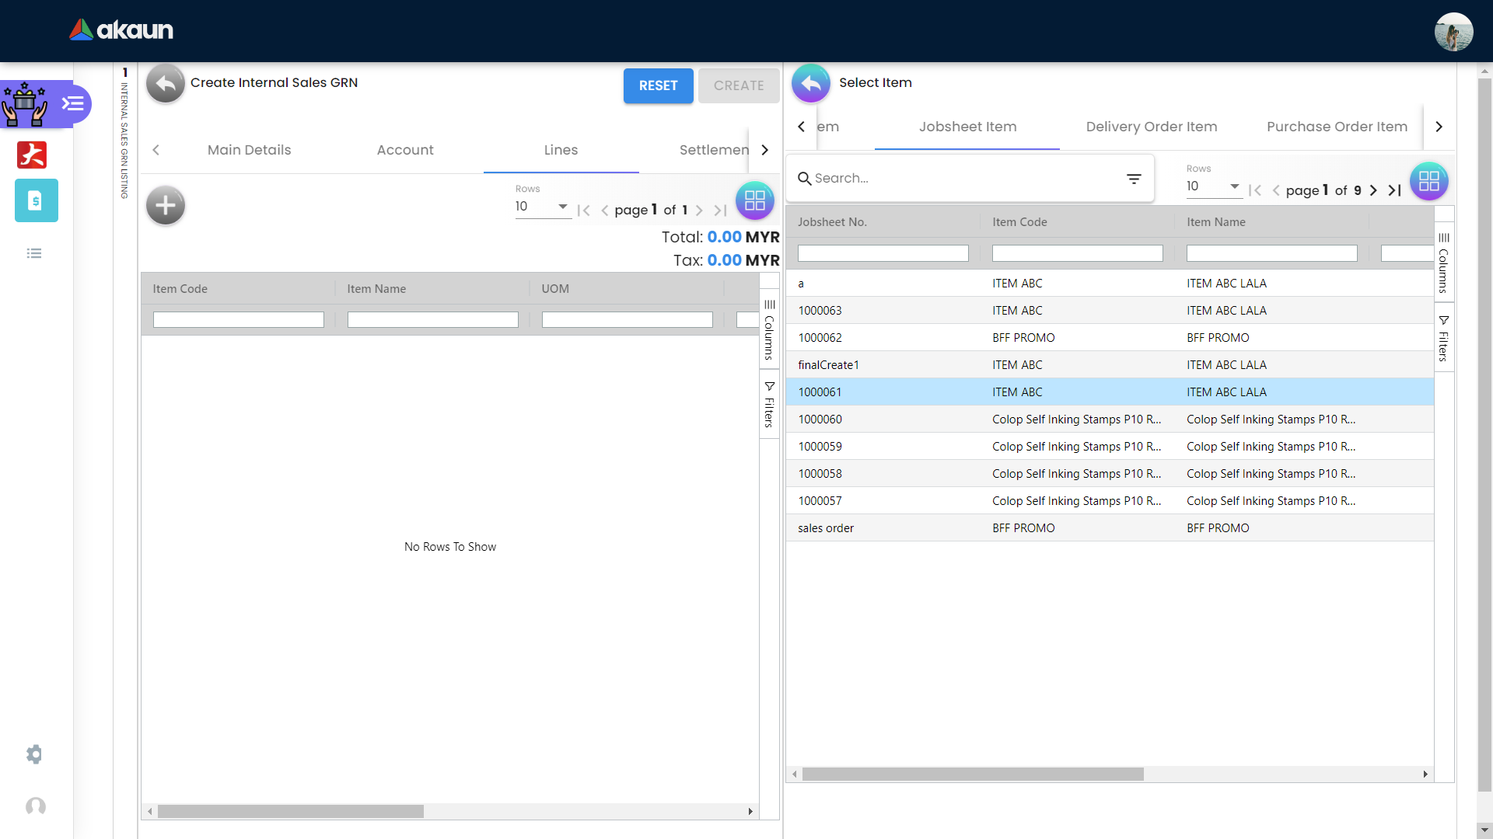Screen dimensions: 1493x839
Task: Toggle Columns side panel in Select Item grid
Action: click(1444, 262)
